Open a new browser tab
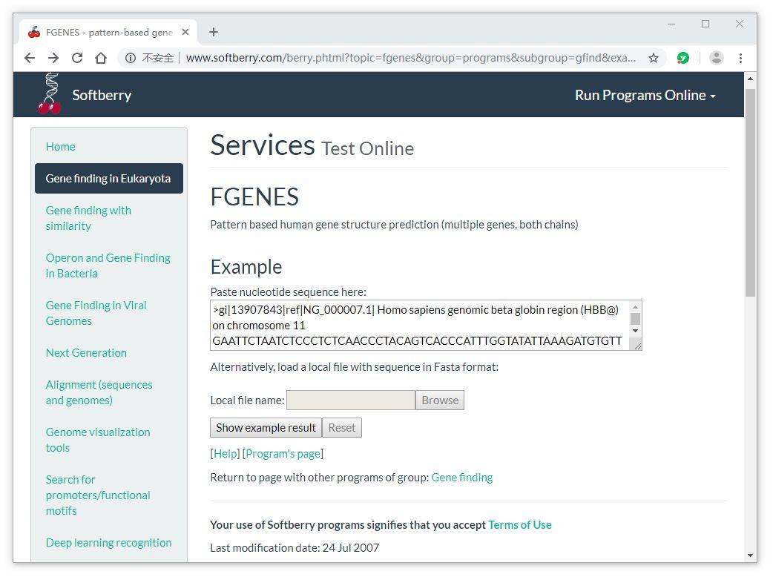773x577 pixels. 214,33
